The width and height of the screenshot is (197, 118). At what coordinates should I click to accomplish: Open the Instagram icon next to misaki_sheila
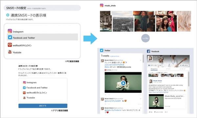(102, 5)
